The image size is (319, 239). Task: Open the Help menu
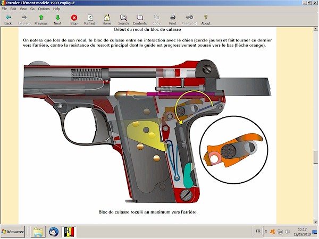pos(56,8)
